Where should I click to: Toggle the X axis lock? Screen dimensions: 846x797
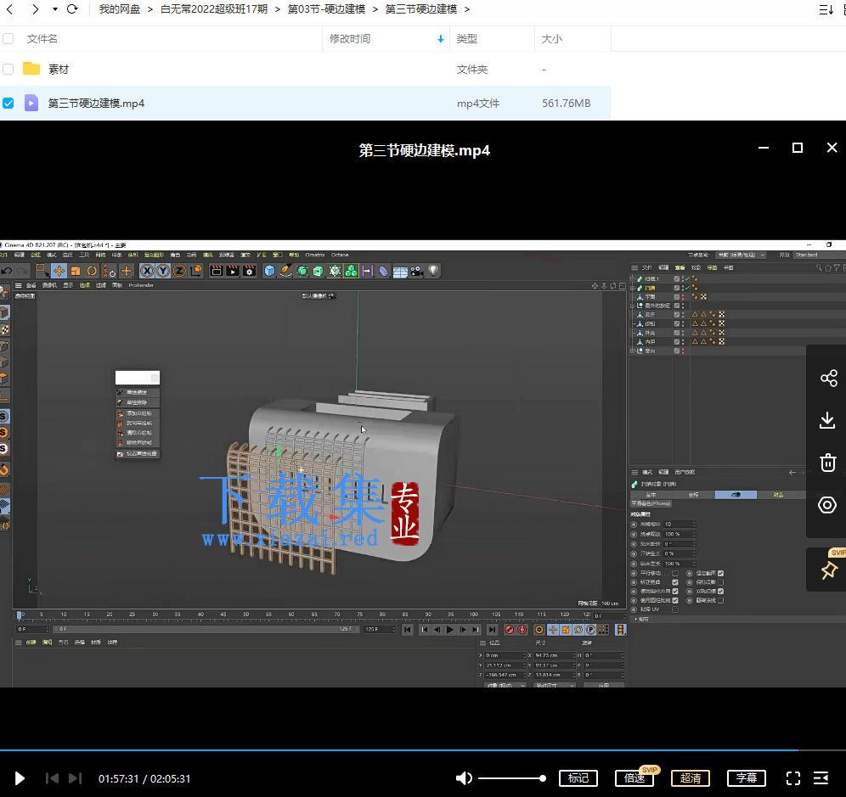[147, 271]
